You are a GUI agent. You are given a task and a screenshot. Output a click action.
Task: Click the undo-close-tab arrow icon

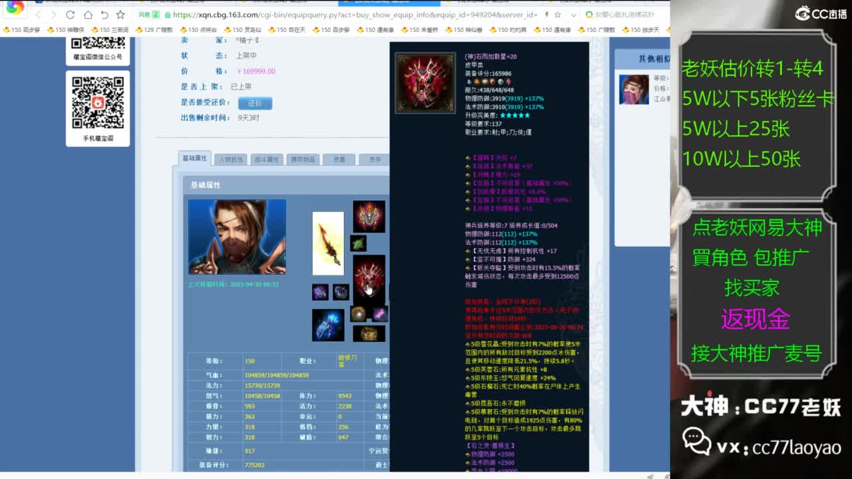coord(105,15)
